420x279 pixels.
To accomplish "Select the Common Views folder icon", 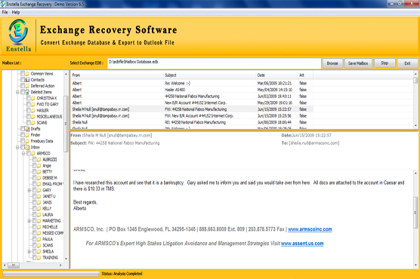I will tap(27, 74).
